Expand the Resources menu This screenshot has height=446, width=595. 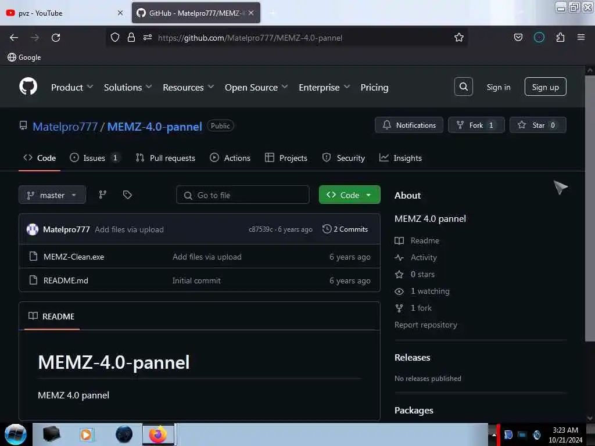pyautogui.click(x=188, y=87)
